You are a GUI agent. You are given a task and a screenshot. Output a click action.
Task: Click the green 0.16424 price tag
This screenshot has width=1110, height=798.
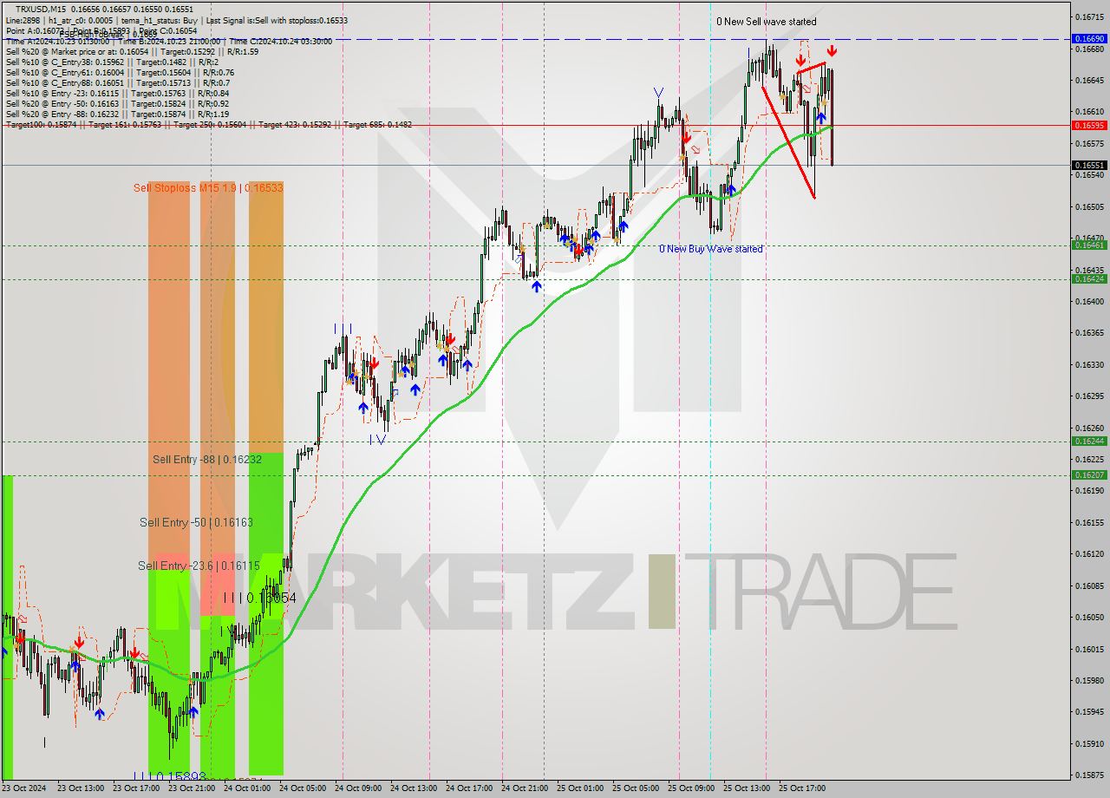click(x=1089, y=279)
